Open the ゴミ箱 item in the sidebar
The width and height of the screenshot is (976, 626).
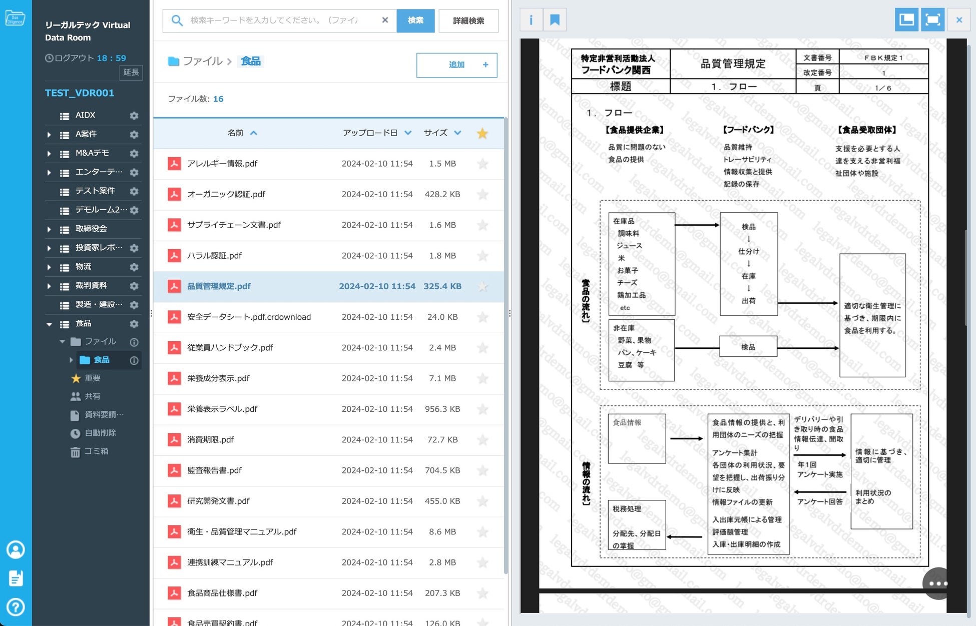tap(96, 451)
